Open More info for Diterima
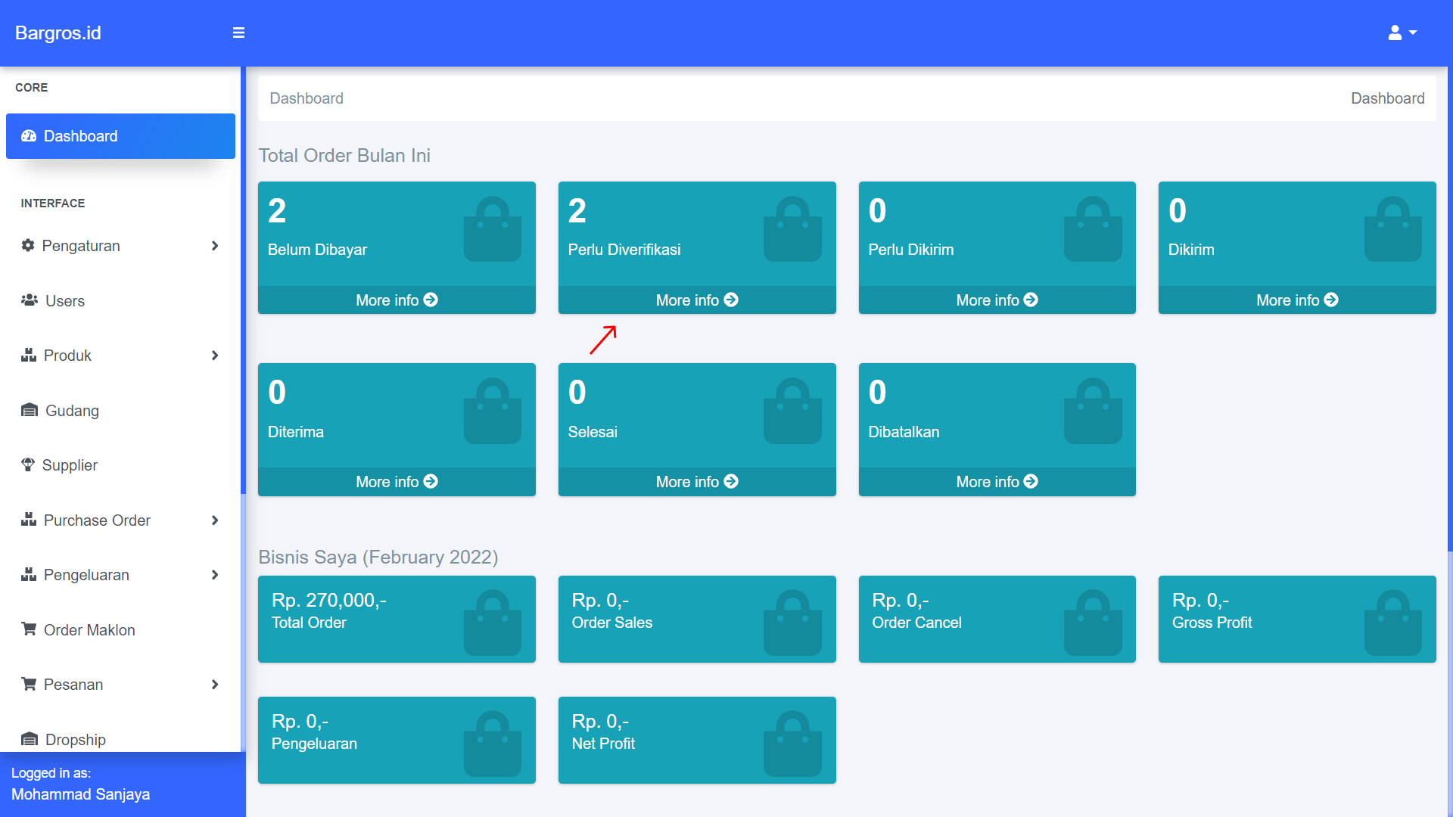 pos(397,482)
